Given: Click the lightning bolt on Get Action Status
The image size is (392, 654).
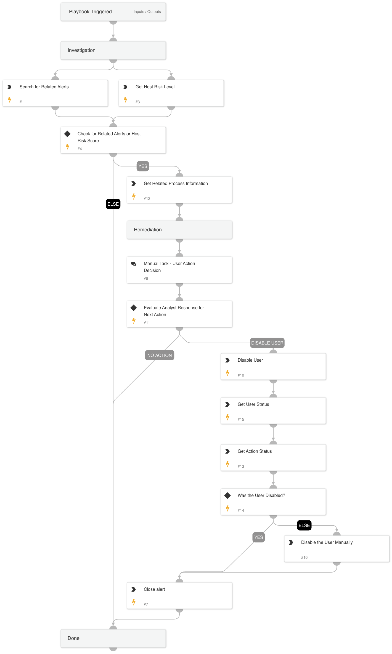Looking at the screenshot, I should (x=228, y=464).
